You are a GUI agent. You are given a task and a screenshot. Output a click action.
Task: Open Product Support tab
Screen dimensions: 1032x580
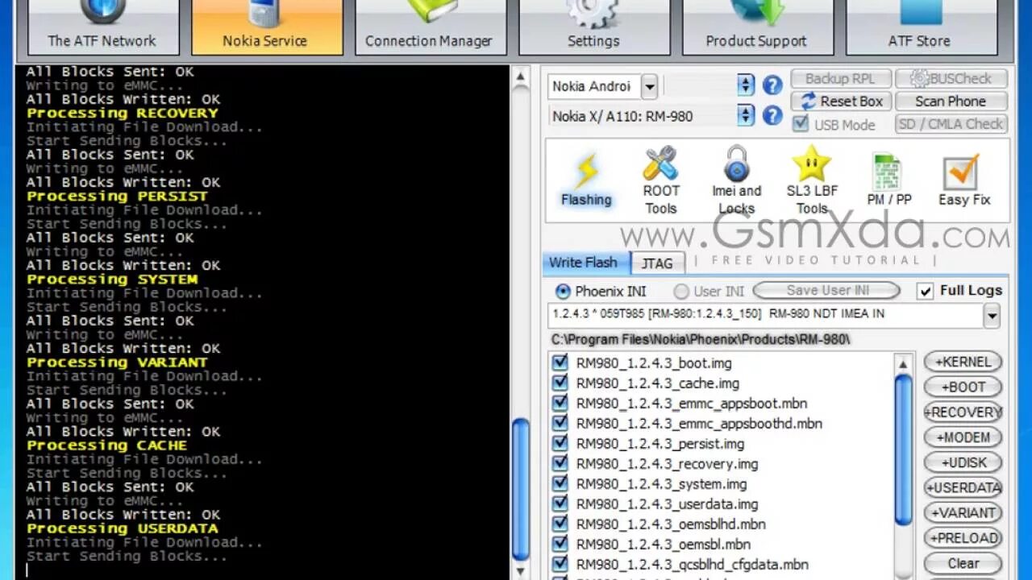click(756, 27)
